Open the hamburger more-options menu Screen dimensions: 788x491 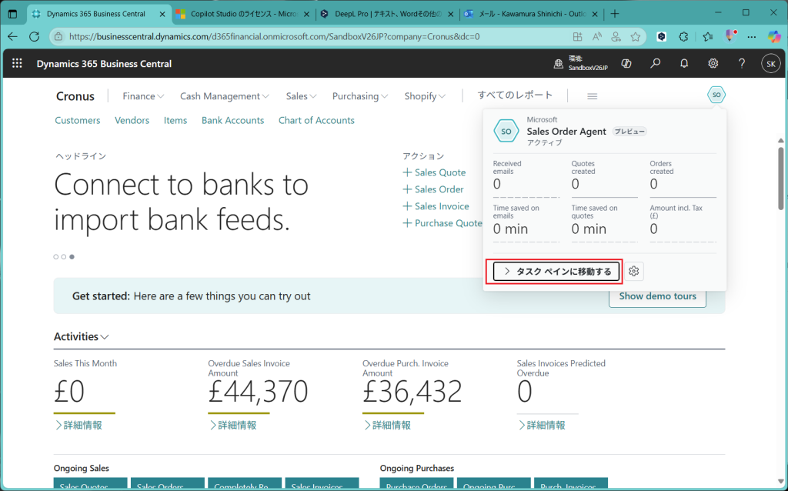tap(592, 96)
